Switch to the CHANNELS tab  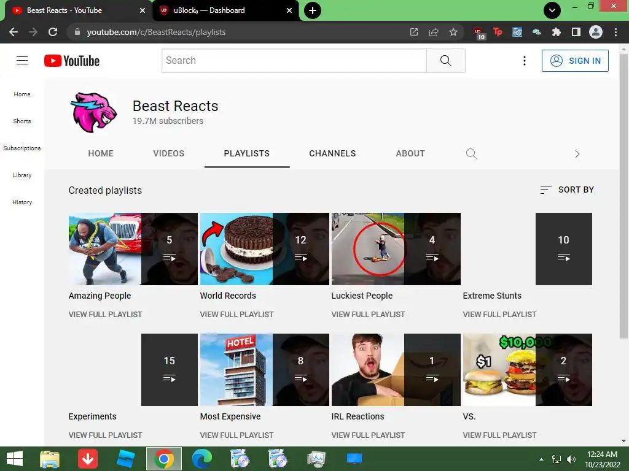coord(332,154)
